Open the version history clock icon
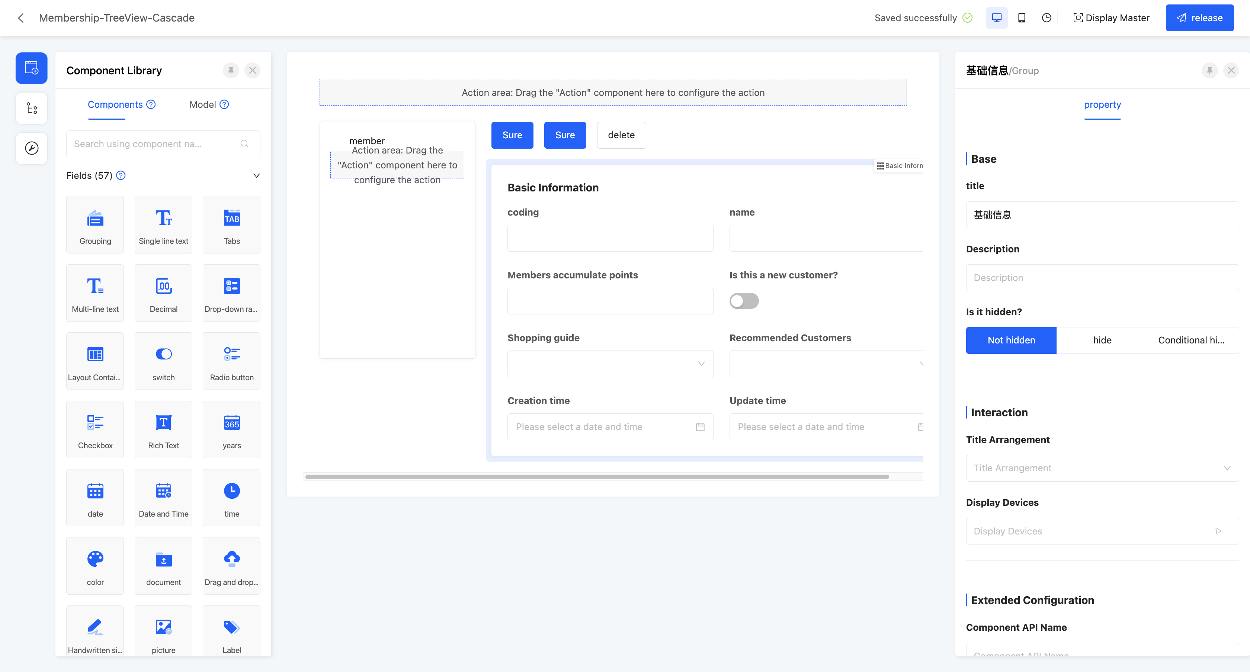1250x672 pixels. (1047, 17)
